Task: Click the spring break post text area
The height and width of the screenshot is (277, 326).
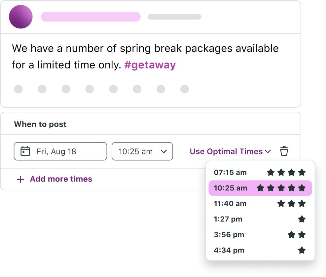Action: 145,56
